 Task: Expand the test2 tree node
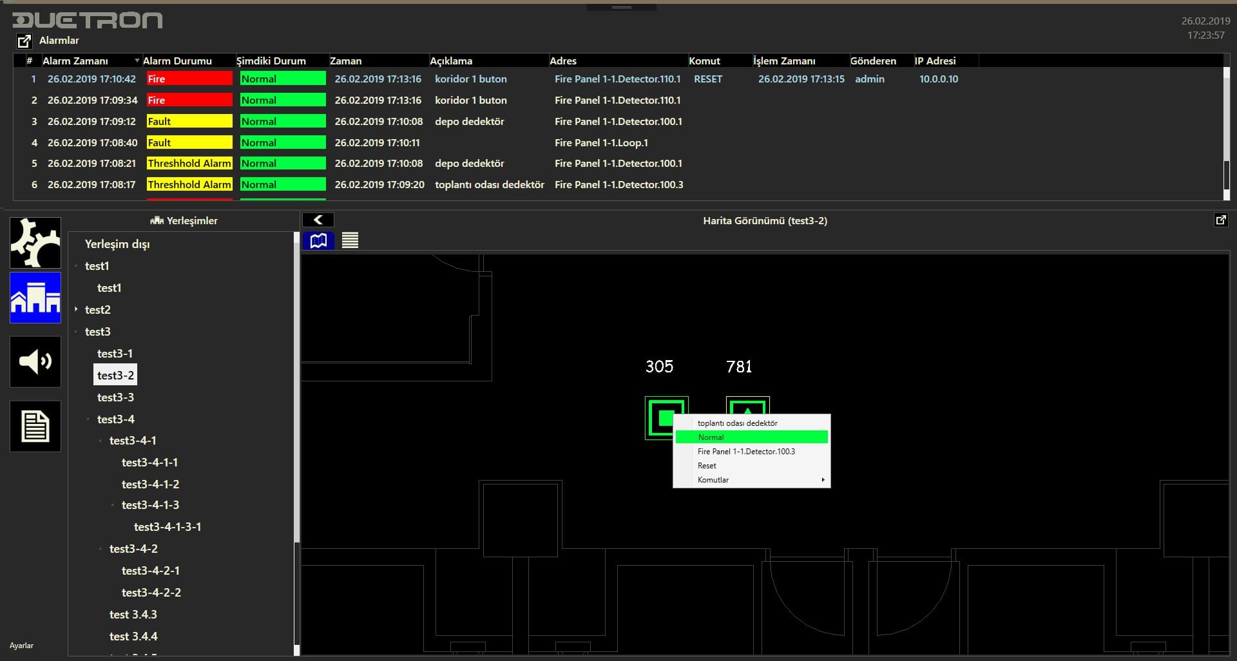76,310
